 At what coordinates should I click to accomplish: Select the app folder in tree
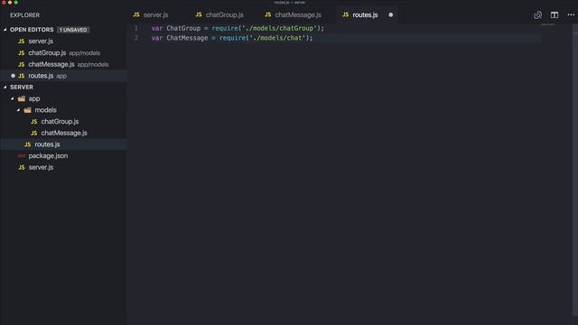63,98
